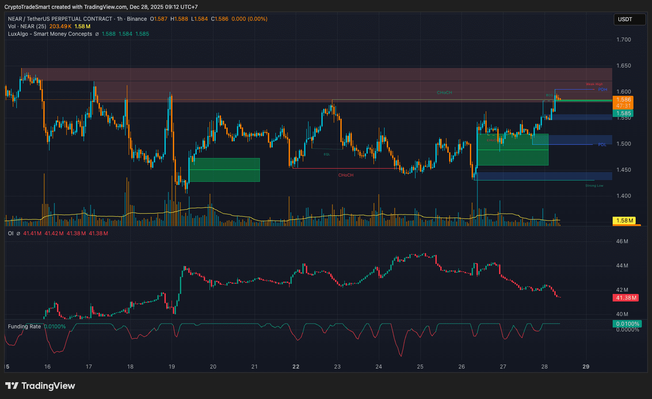This screenshot has width=652, height=399.
Task: Click the ∅ symbol next to OI label
Action: pos(18,233)
